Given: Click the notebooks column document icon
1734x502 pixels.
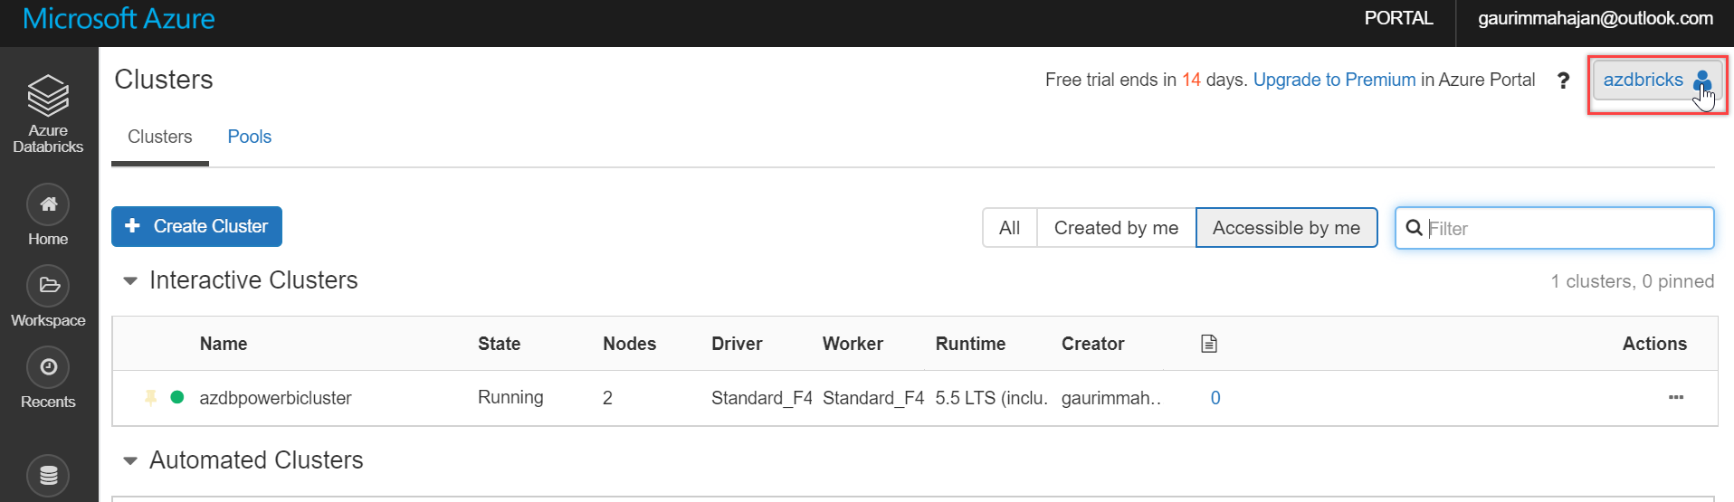Looking at the screenshot, I should pyautogui.click(x=1209, y=344).
